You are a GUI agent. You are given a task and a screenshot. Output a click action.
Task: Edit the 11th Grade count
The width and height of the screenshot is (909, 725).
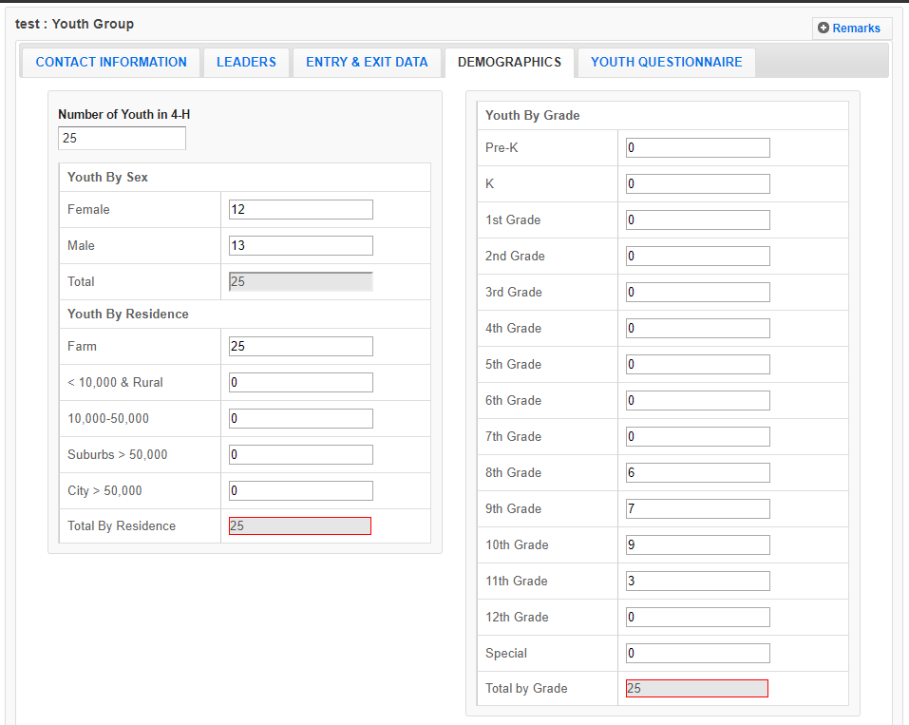(697, 582)
